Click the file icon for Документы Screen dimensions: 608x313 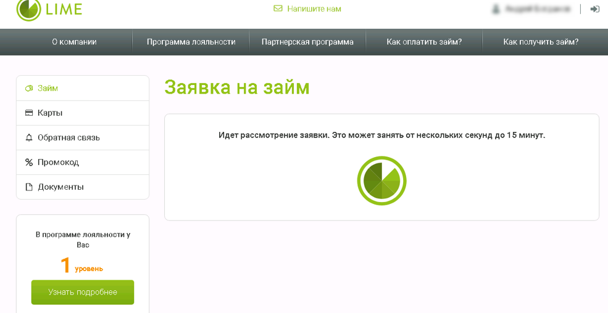28,187
